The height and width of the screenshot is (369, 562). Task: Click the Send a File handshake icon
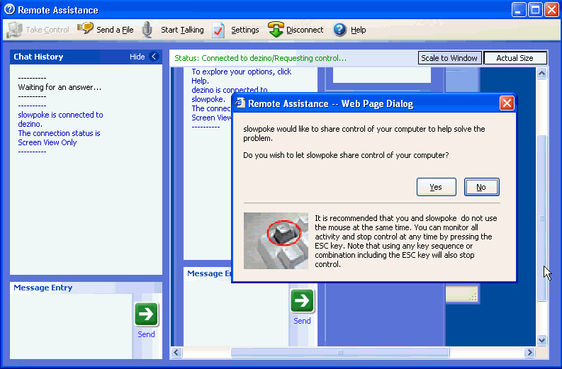coord(85,28)
